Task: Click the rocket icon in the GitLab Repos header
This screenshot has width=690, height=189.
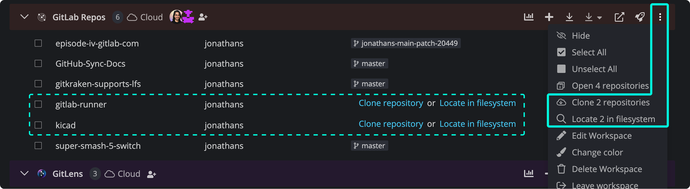Action: pos(640,17)
